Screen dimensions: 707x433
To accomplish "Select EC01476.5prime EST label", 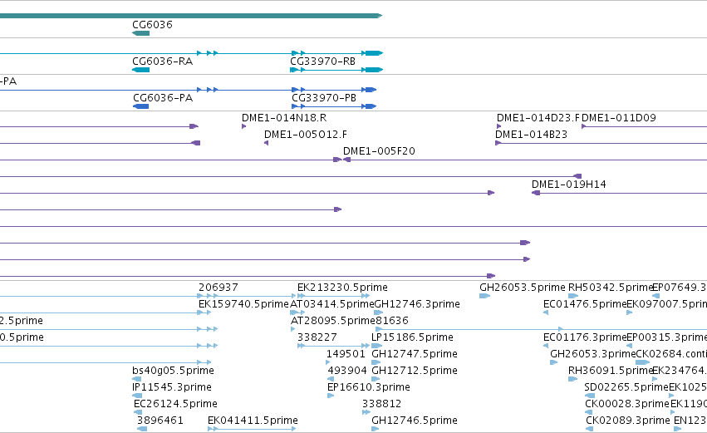I will 585,304.
